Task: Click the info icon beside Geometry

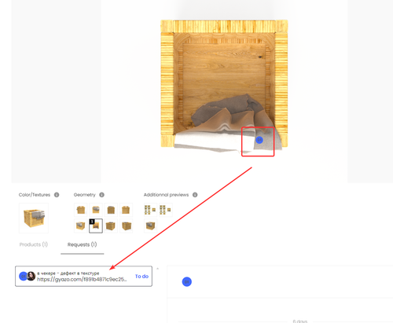Action: 101,195
